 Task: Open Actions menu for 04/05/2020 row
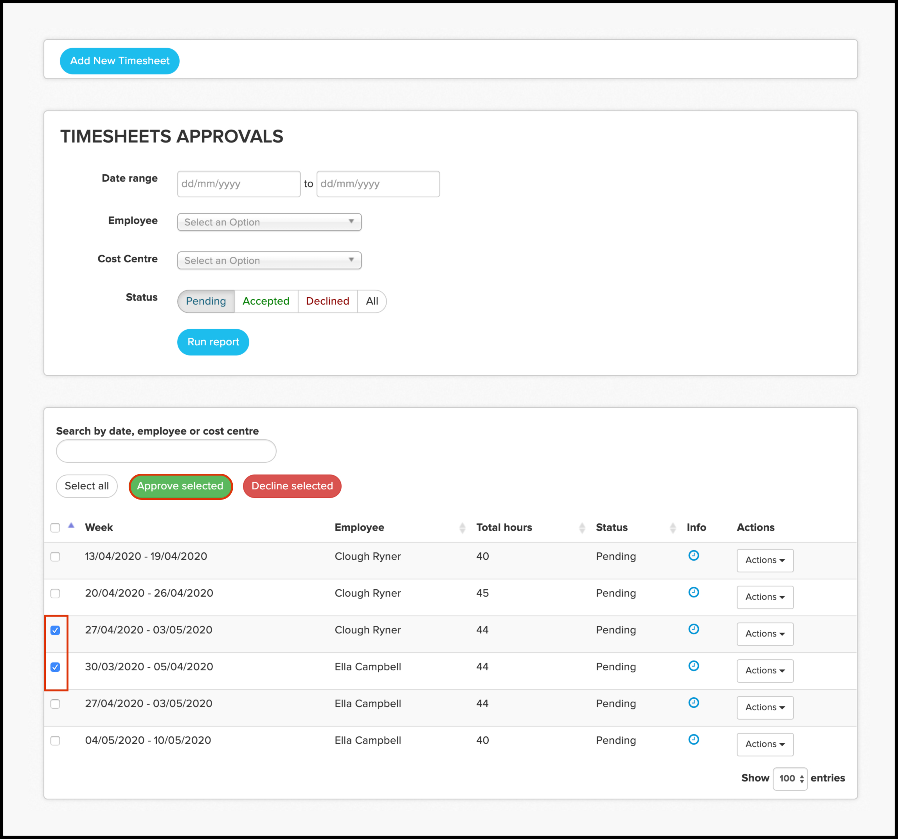[765, 744]
